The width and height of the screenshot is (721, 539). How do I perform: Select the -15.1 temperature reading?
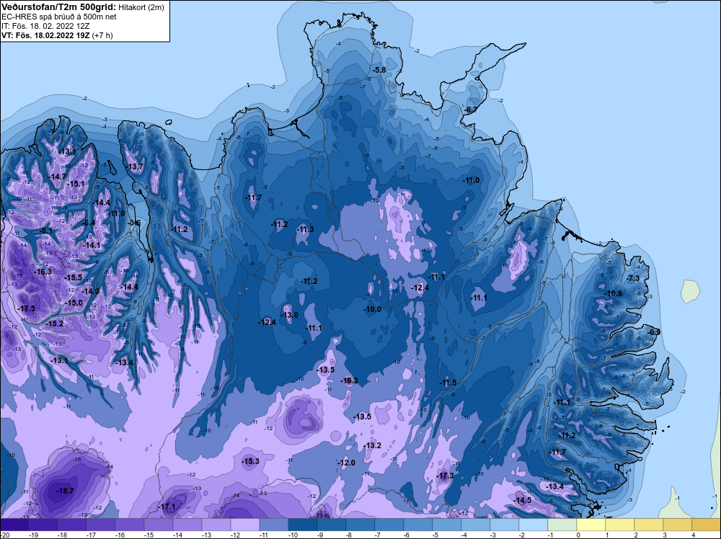click(76, 184)
